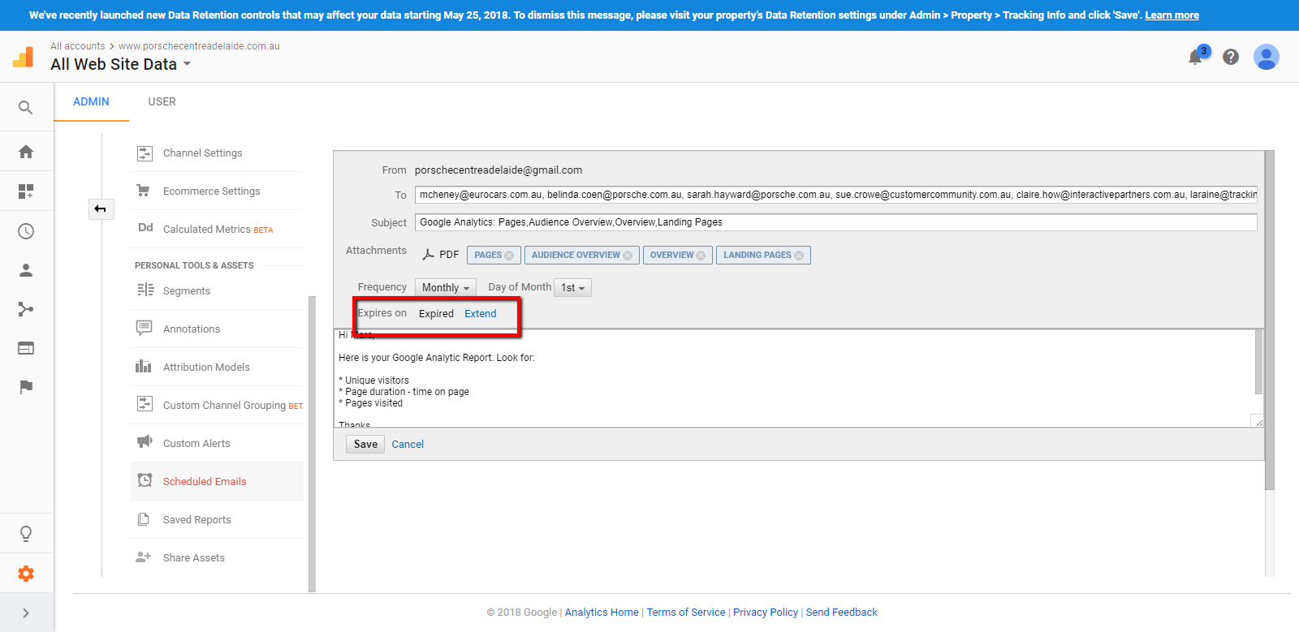Click the Cancel link
This screenshot has width=1299, height=632.
pyautogui.click(x=408, y=445)
